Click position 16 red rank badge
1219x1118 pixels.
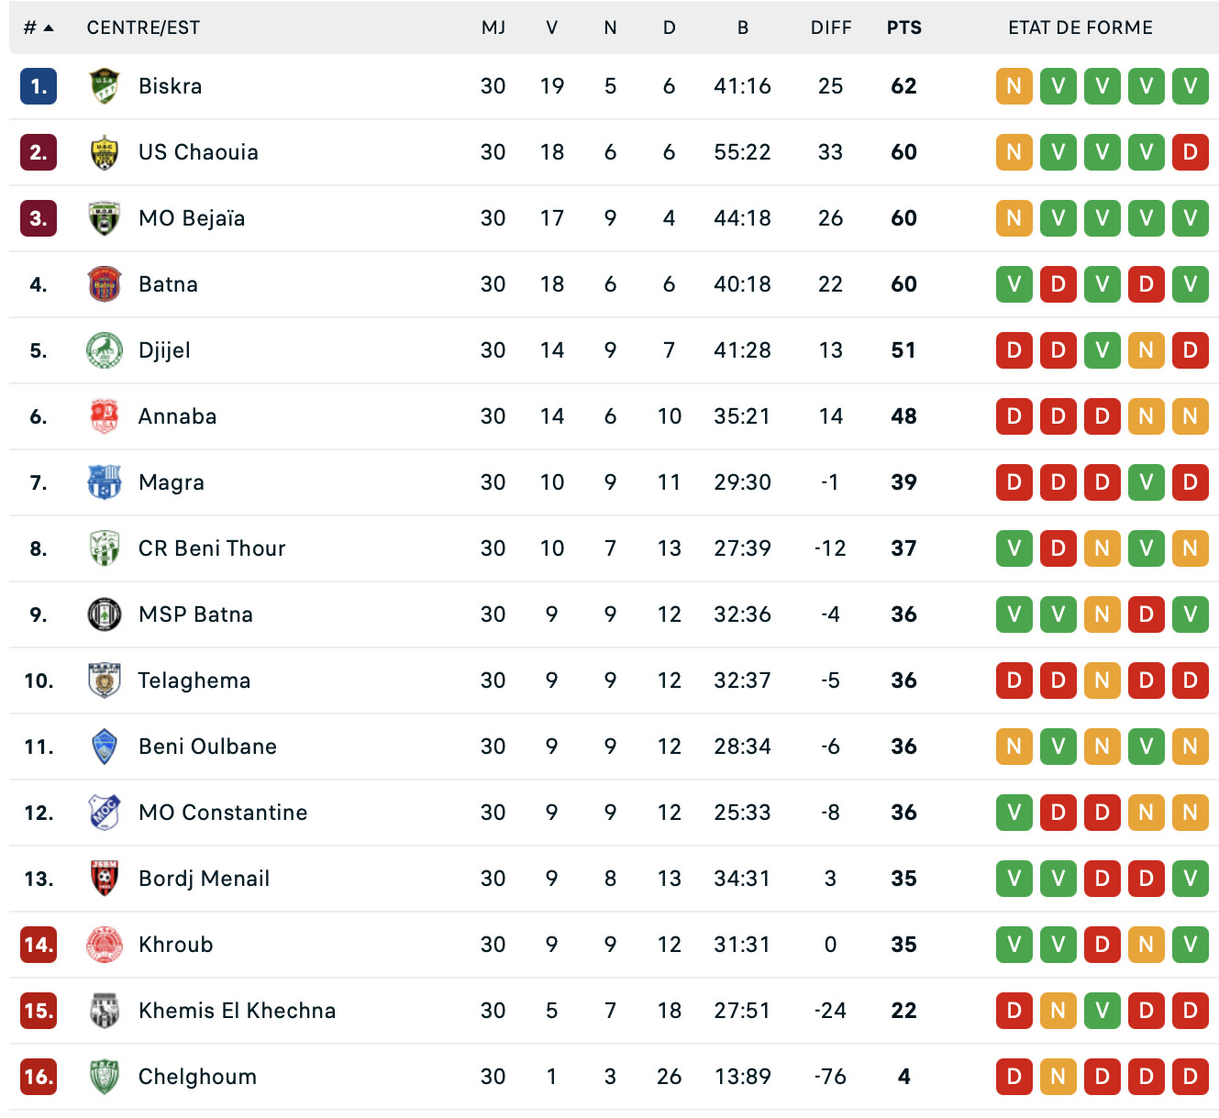point(39,1077)
